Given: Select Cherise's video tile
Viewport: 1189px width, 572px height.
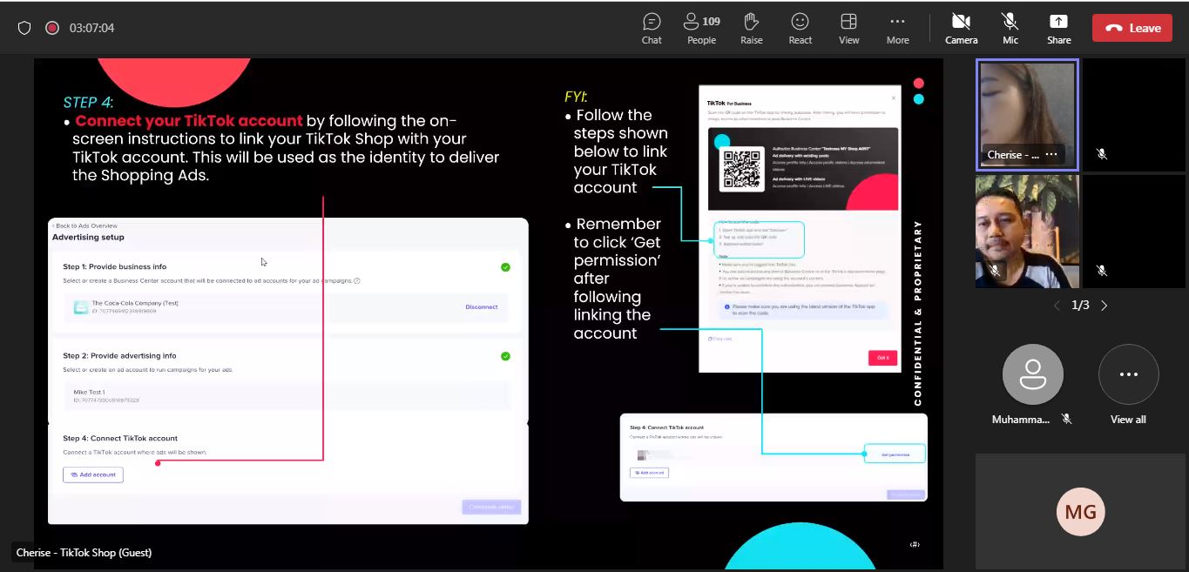Looking at the screenshot, I should (x=1027, y=115).
